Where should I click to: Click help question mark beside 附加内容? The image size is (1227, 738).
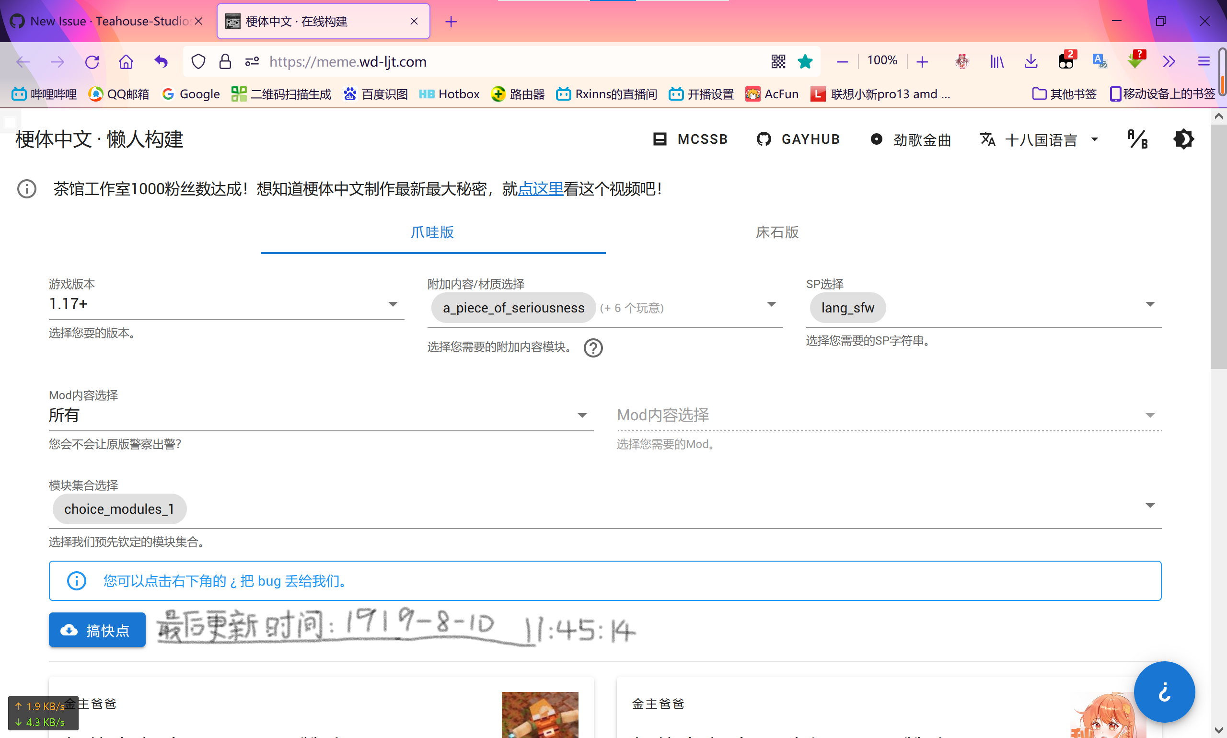pyautogui.click(x=593, y=347)
